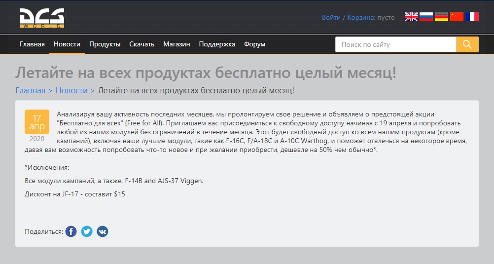Click the orange search magnifier button
This screenshot has width=494, height=264.
[x=467, y=44]
